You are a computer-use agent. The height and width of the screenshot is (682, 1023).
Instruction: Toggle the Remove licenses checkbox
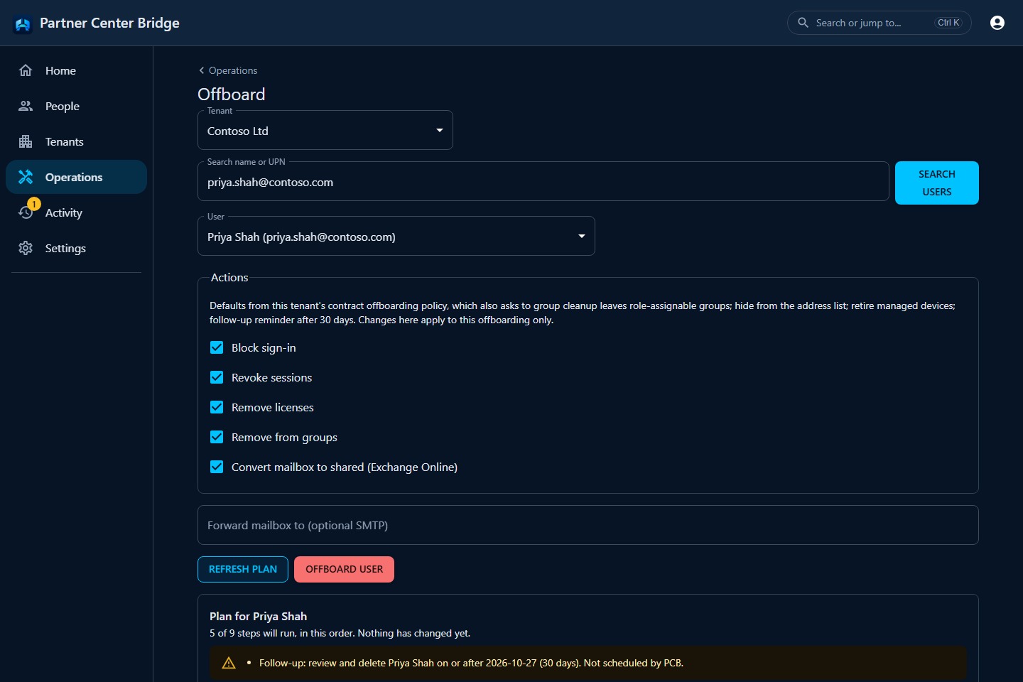[217, 407]
